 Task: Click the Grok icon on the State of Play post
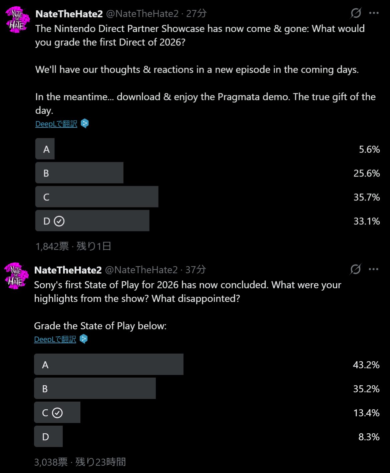tap(356, 269)
